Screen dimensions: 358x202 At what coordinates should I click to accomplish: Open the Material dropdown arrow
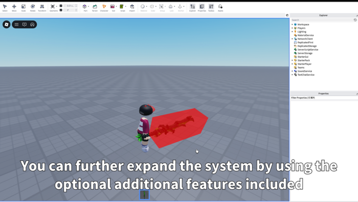147,7
